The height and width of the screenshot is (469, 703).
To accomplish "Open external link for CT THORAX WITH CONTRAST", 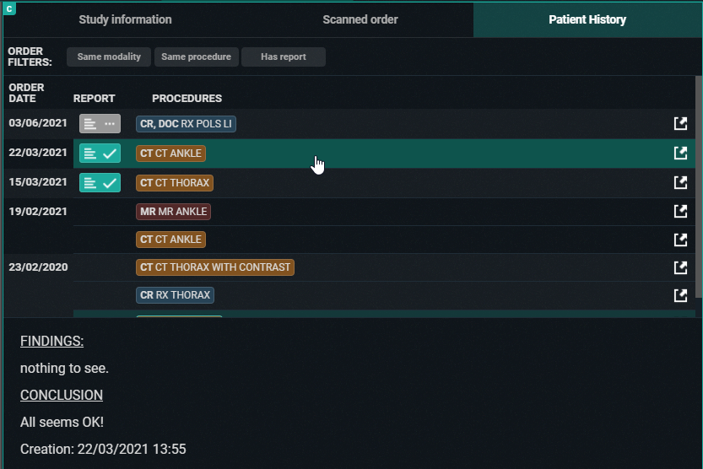I will click(x=680, y=267).
